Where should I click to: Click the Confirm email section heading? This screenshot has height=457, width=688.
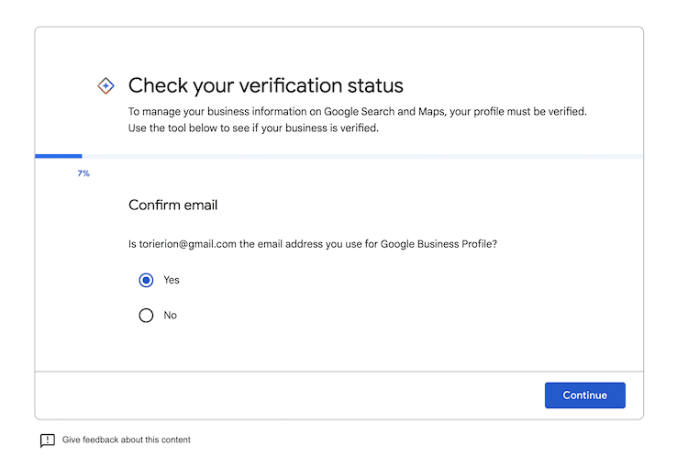pos(172,205)
